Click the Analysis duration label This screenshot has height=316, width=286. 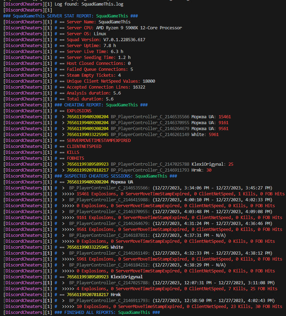89,93
